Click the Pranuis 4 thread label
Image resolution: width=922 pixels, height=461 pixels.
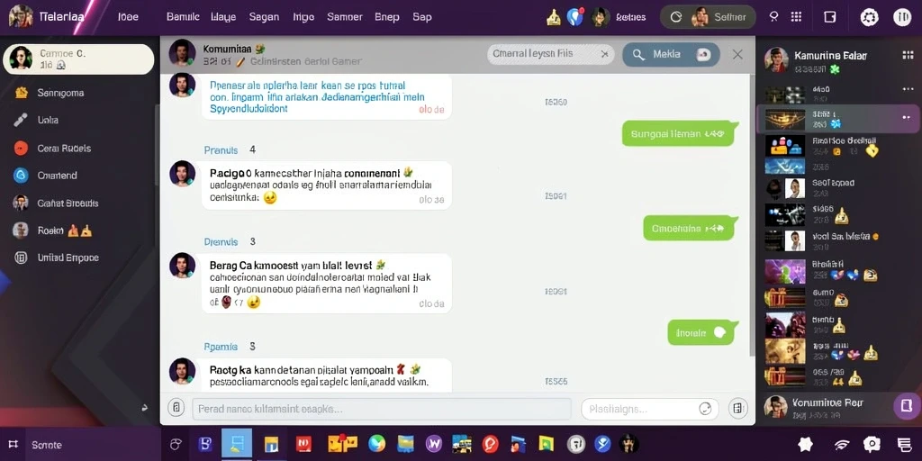(x=230, y=150)
